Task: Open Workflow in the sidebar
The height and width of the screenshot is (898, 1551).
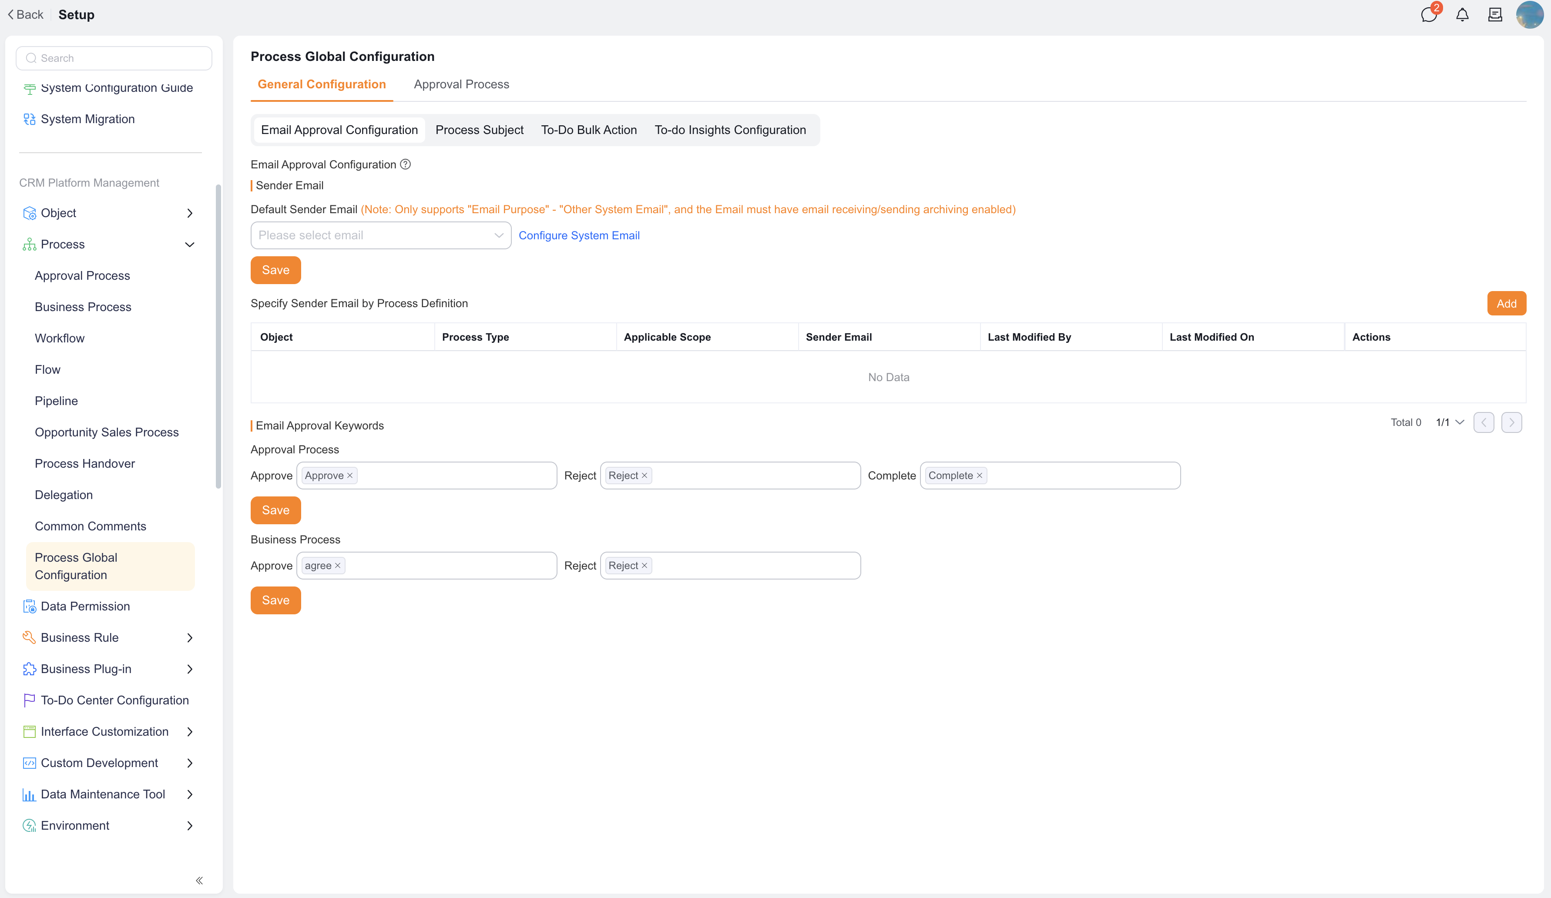Action: (60, 338)
